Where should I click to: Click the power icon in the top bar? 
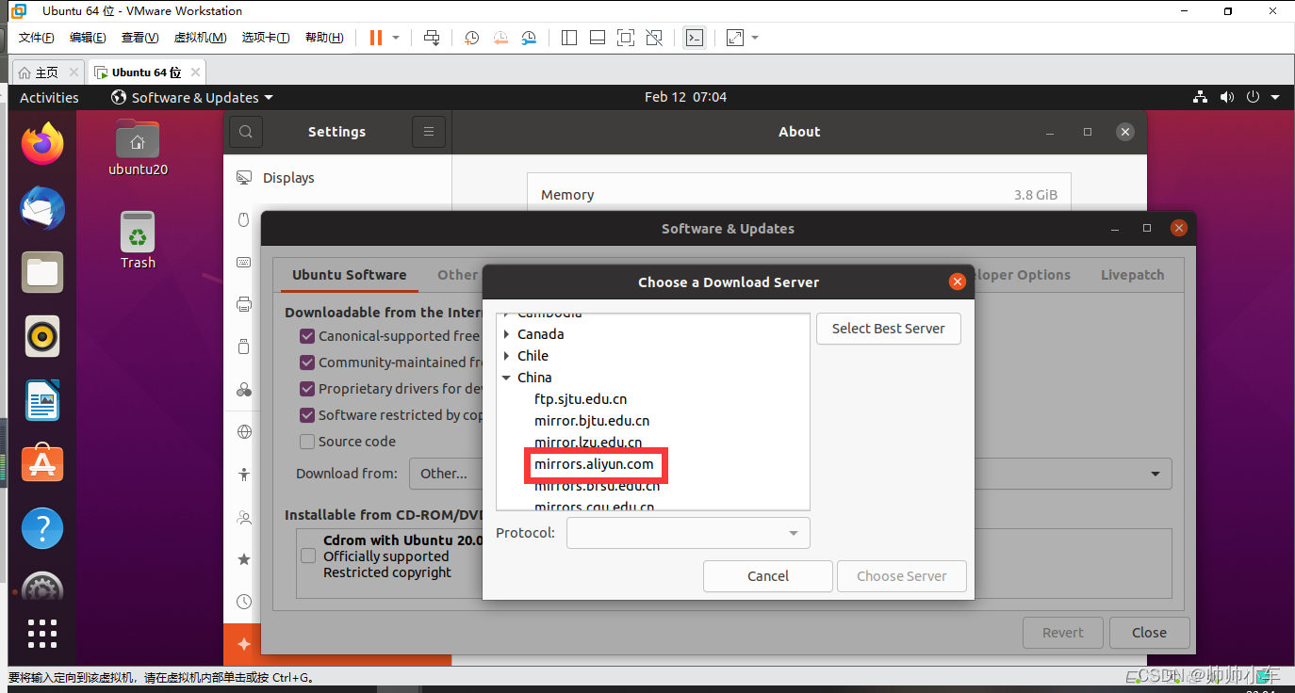(x=1253, y=97)
